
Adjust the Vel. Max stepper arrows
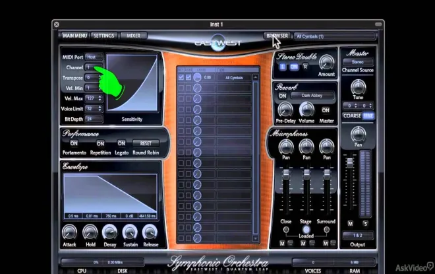click(x=100, y=98)
